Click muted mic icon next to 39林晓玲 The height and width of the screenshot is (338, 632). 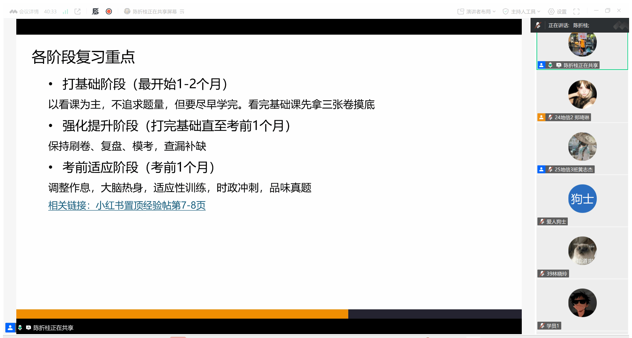point(542,274)
